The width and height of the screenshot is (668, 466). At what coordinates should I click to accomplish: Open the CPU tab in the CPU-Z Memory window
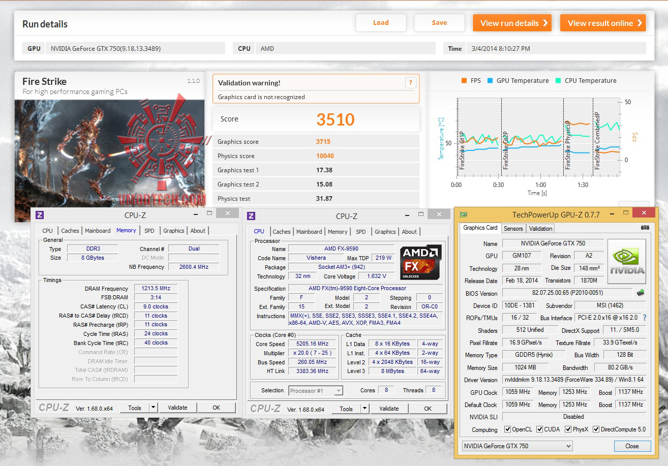(x=48, y=231)
